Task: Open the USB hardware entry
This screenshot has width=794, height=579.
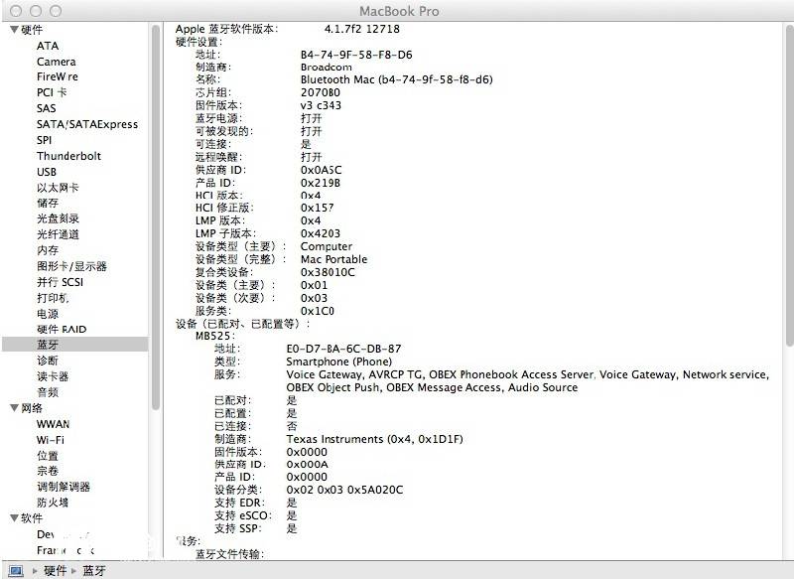Action: click(x=47, y=172)
